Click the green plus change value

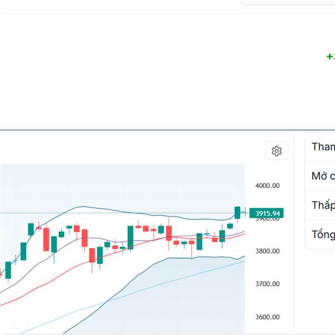(330, 56)
